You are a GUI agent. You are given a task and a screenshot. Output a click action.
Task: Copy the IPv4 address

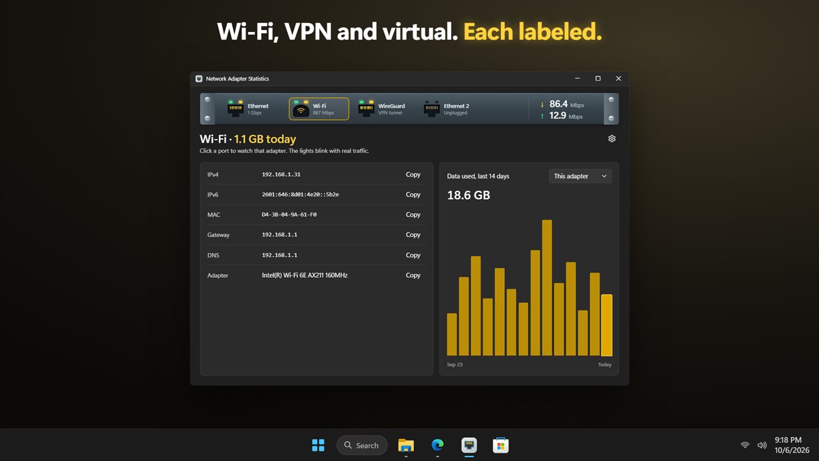413,175
